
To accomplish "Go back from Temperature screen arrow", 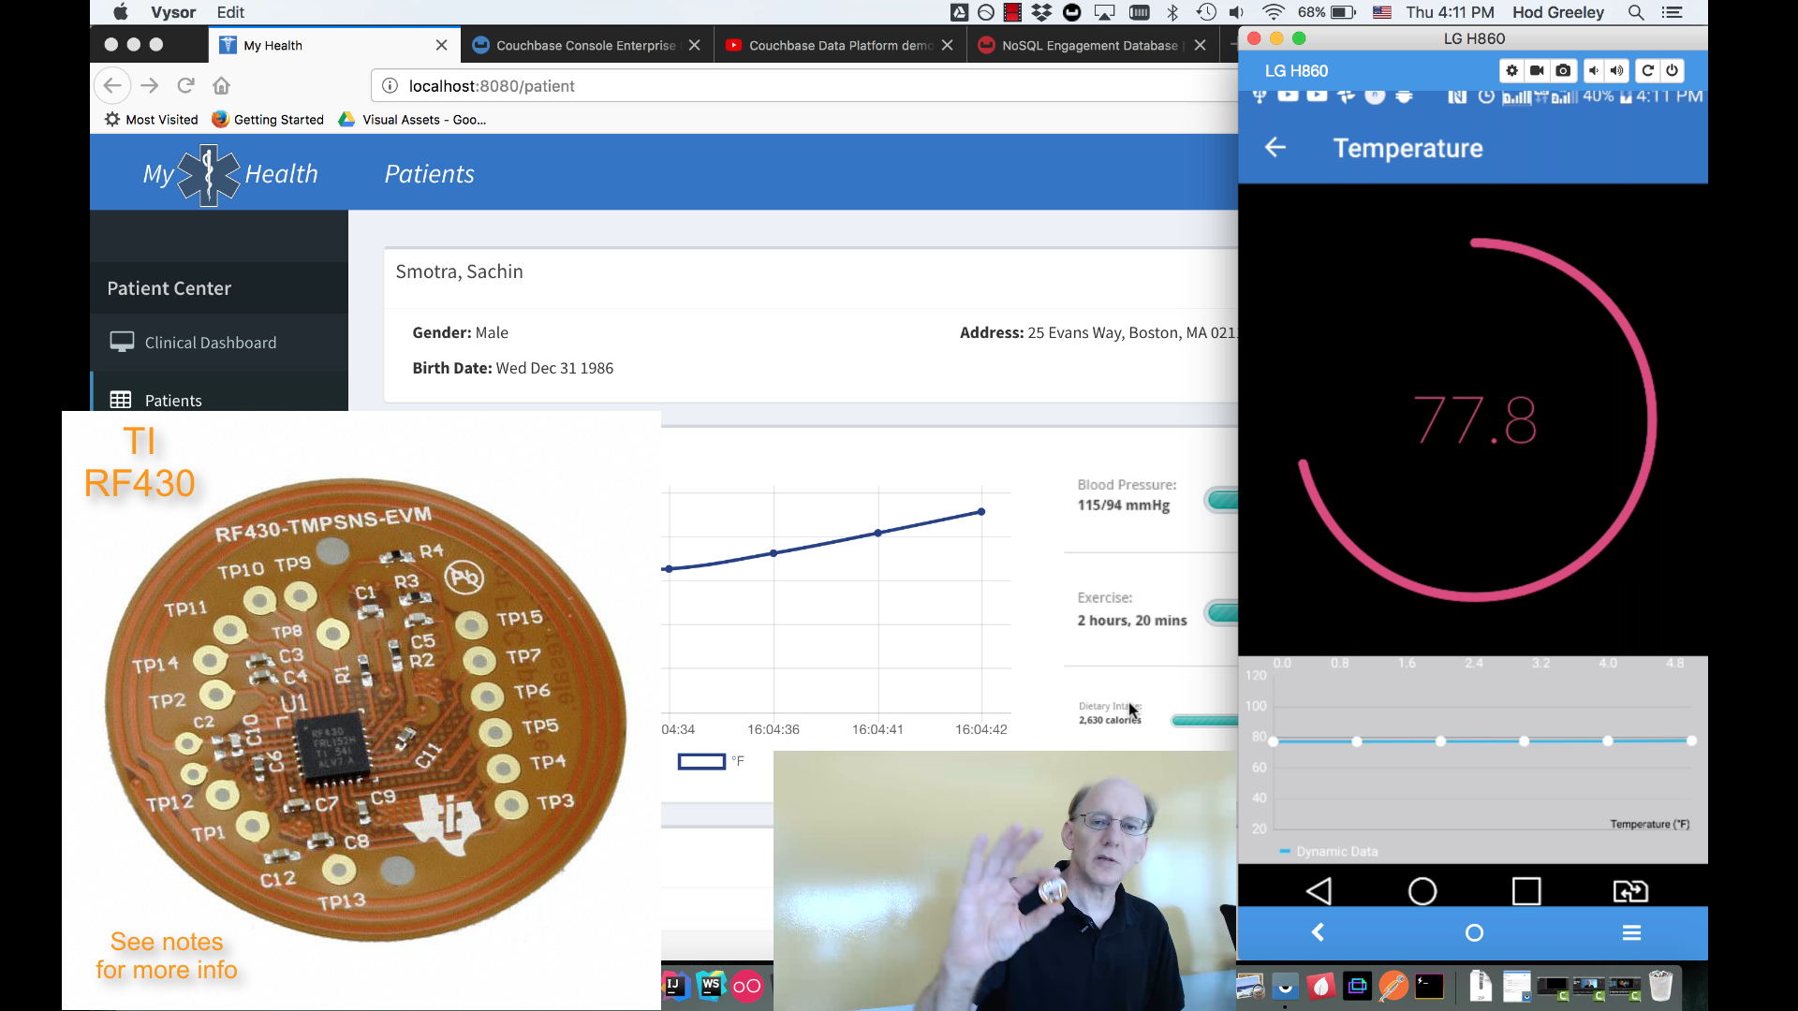I will tap(1275, 147).
